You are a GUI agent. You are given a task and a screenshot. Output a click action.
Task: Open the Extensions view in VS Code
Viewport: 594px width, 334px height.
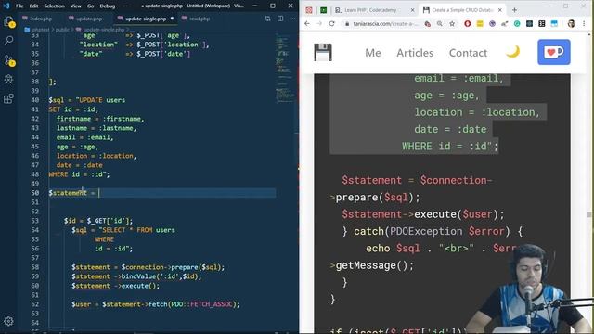[x=8, y=99]
